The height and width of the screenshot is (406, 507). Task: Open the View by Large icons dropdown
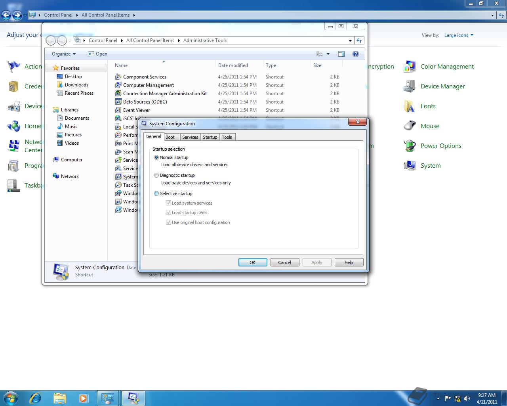pos(459,35)
